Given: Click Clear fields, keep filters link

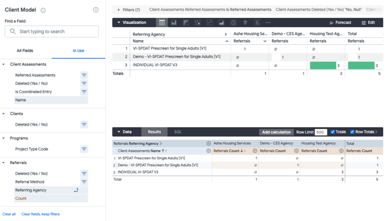Looking at the screenshot, I should tap(41, 214).
